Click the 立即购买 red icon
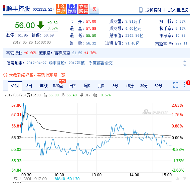The height and width of the screenshot is (183, 190). click(x=83, y=9)
